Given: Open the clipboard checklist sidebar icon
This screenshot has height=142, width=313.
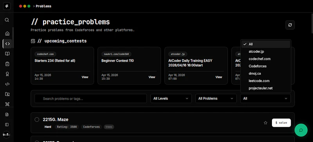Looking at the screenshot, I should [x=7, y=64].
